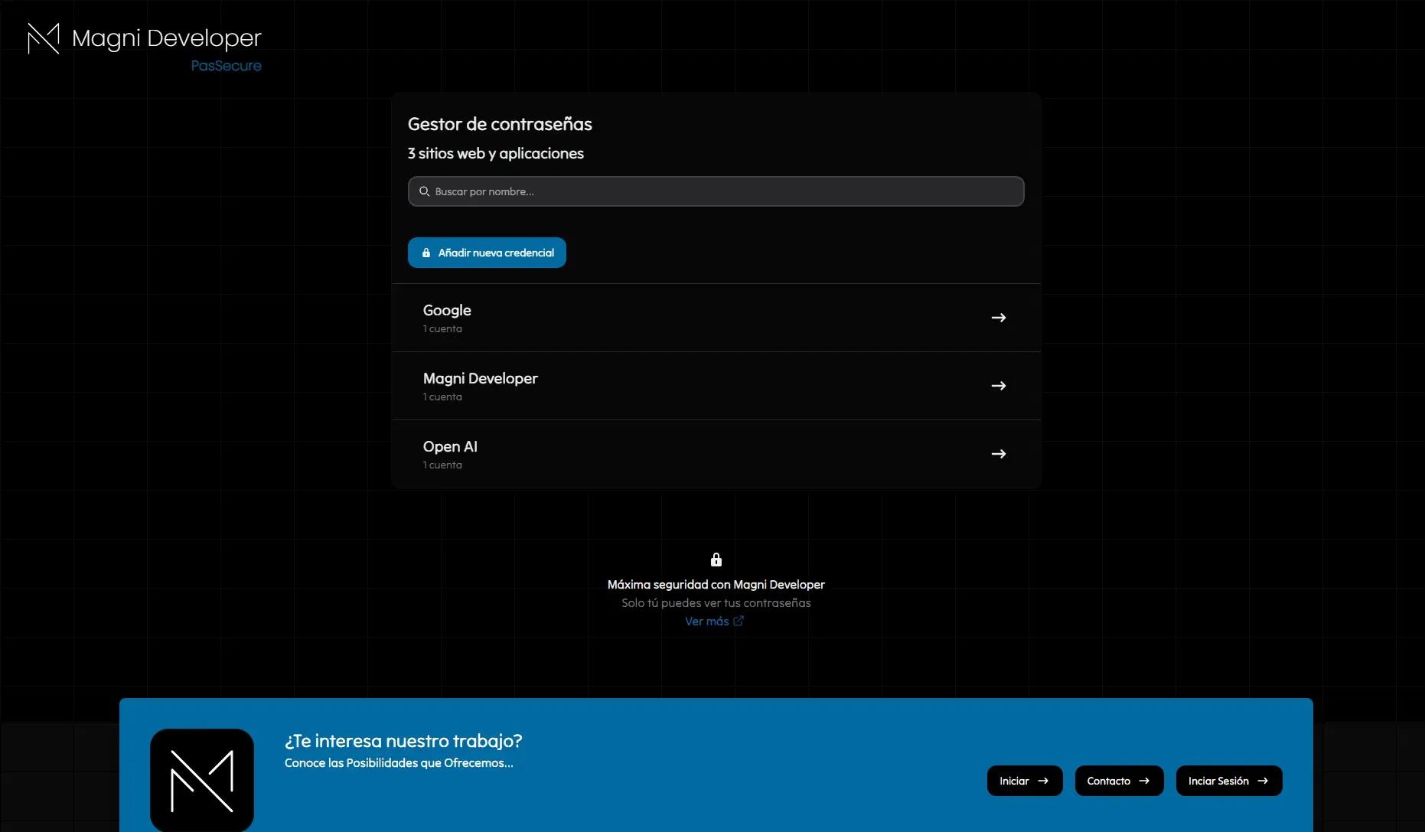Screen dimensions: 1425x832
Task: Click the arrow for Open AI entry
Action: tap(999, 454)
